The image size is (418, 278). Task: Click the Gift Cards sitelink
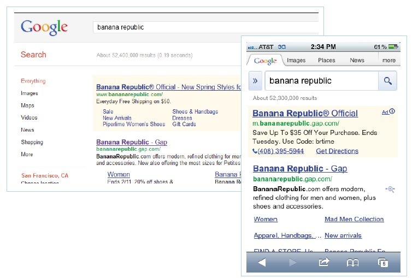[x=184, y=124]
